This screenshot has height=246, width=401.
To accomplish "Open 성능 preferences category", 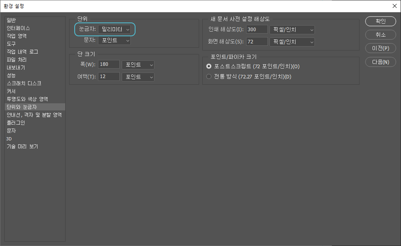I will (x=11, y=75).
